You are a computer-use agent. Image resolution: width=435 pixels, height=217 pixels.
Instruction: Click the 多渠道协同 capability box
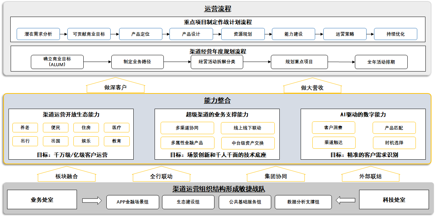[187, 128]
